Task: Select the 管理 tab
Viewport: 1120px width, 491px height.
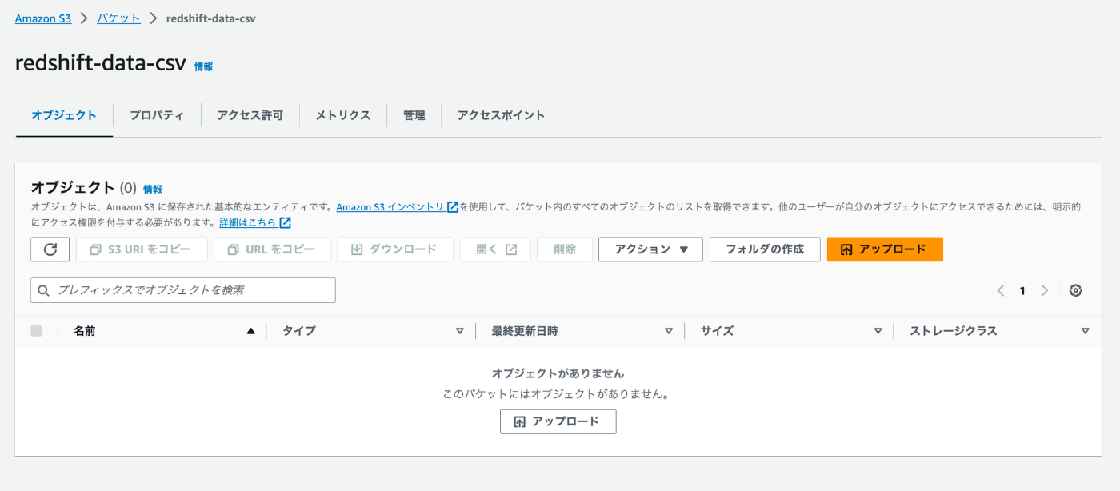Action: point(414,115)
